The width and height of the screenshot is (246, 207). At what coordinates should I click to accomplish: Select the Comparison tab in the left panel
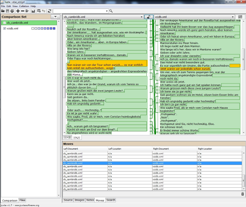[x=10, y=201]
